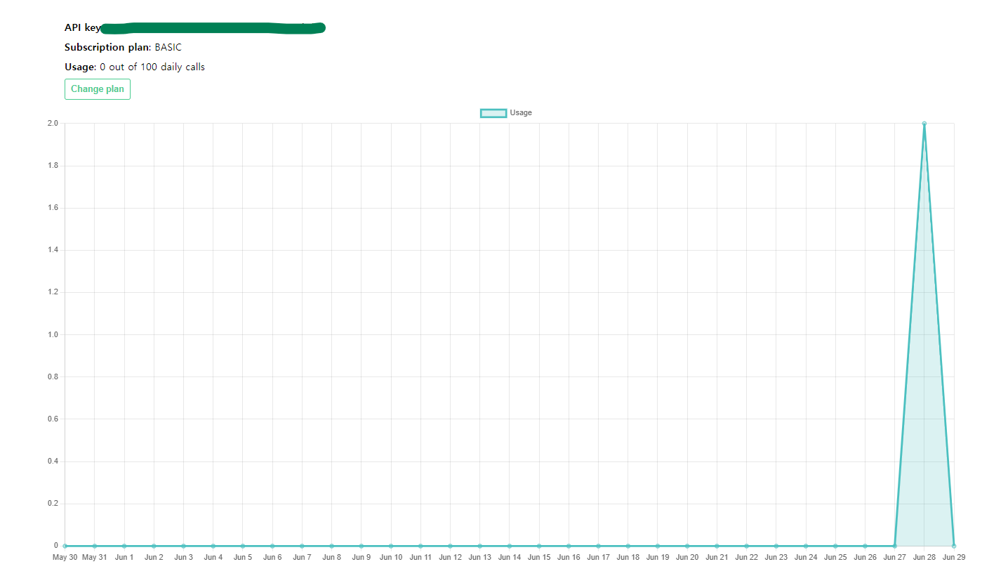Select the 'May 31' x-axis label
The image size is (1008, 583).
tap(95, 558)
